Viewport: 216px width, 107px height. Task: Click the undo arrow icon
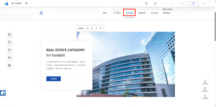coord(166,3)
